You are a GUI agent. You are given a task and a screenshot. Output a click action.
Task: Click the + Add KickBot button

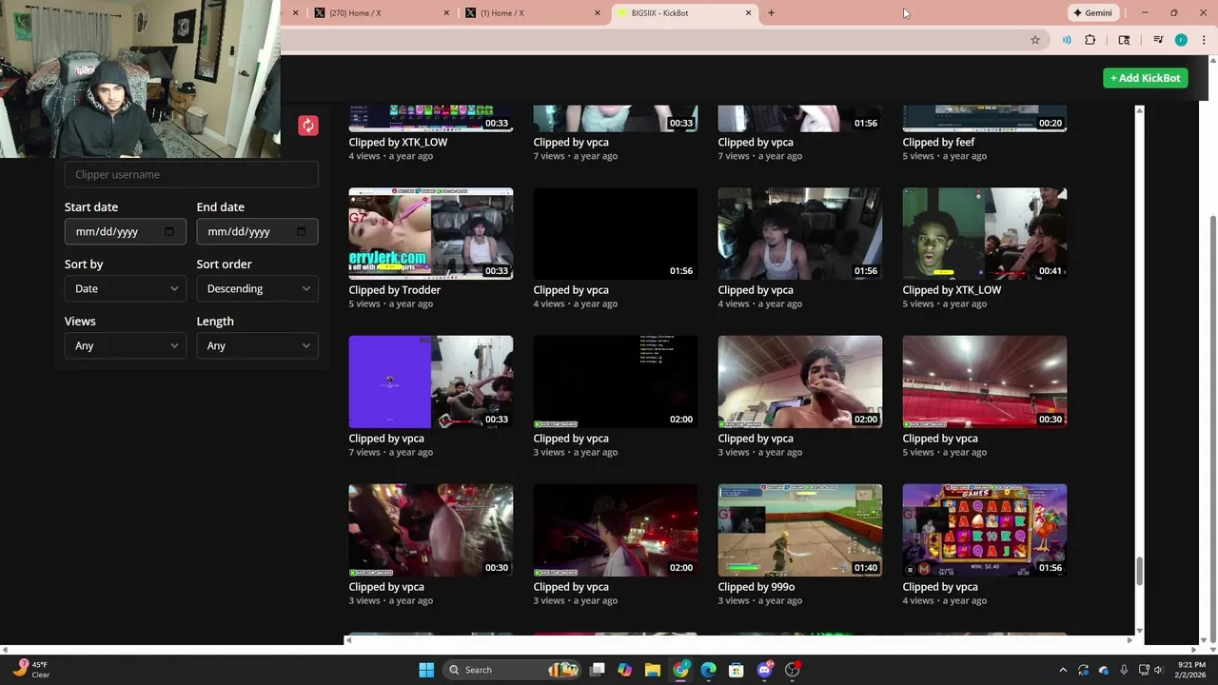pyautogui.click(x=1146, y=78)
